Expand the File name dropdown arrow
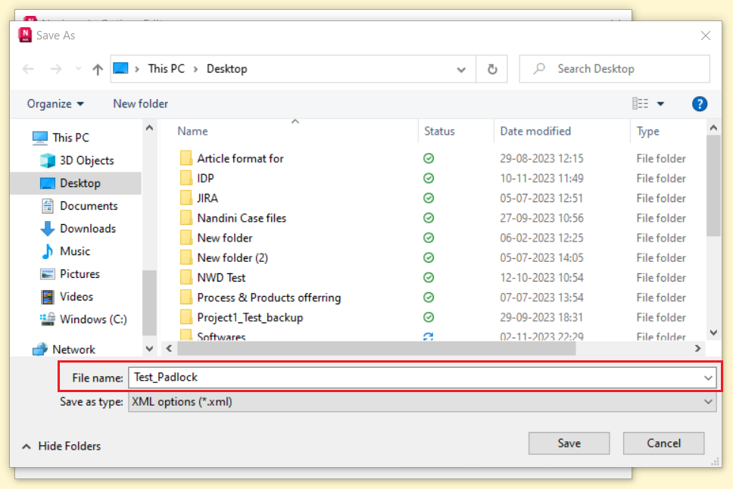 (708, 378)
